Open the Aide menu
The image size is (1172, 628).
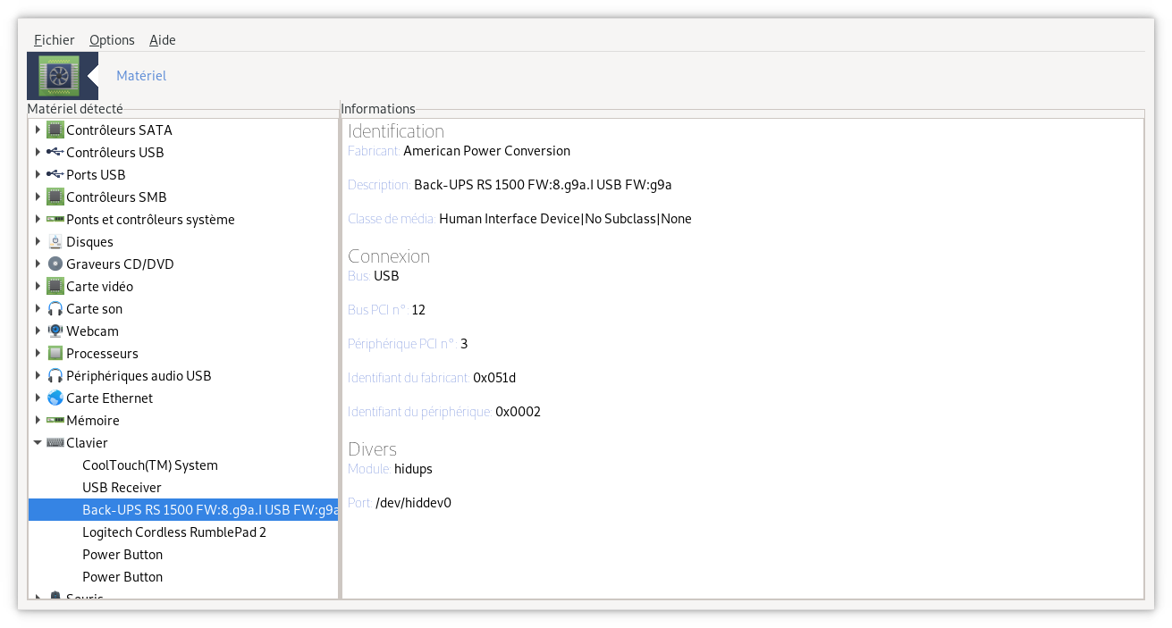pyautogui.click(x=163, y=40)
